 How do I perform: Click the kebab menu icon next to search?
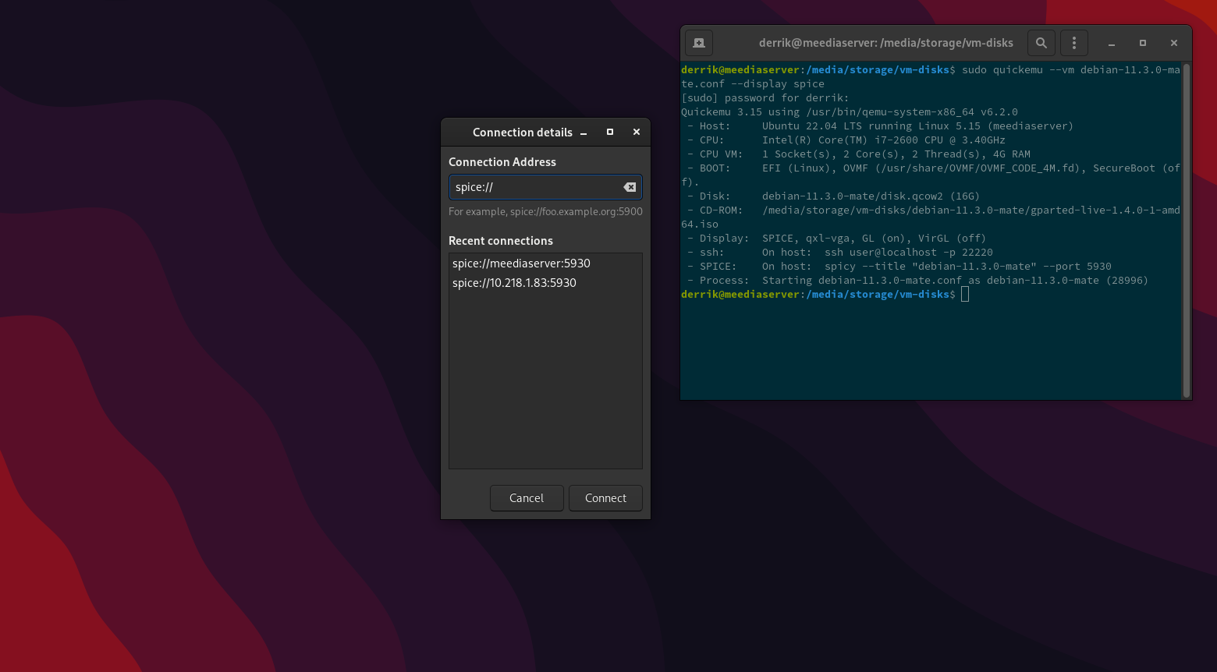[1073, 43]
